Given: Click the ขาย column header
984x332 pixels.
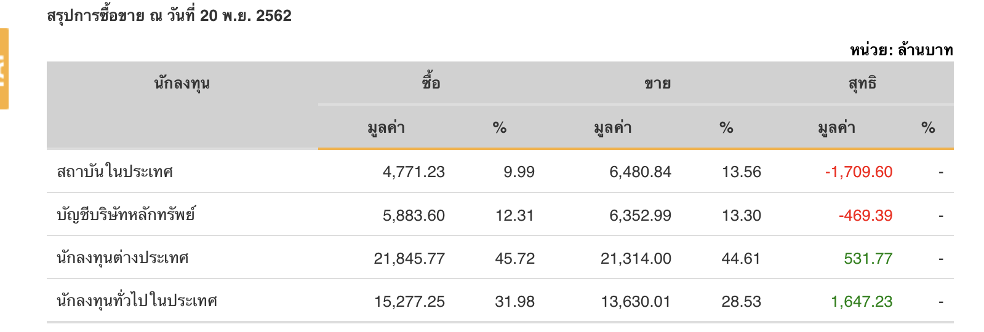Looking at the screenshot, I should [x=657, y=83].
